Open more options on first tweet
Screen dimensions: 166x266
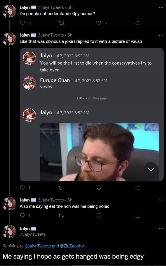tap(161, 7)
